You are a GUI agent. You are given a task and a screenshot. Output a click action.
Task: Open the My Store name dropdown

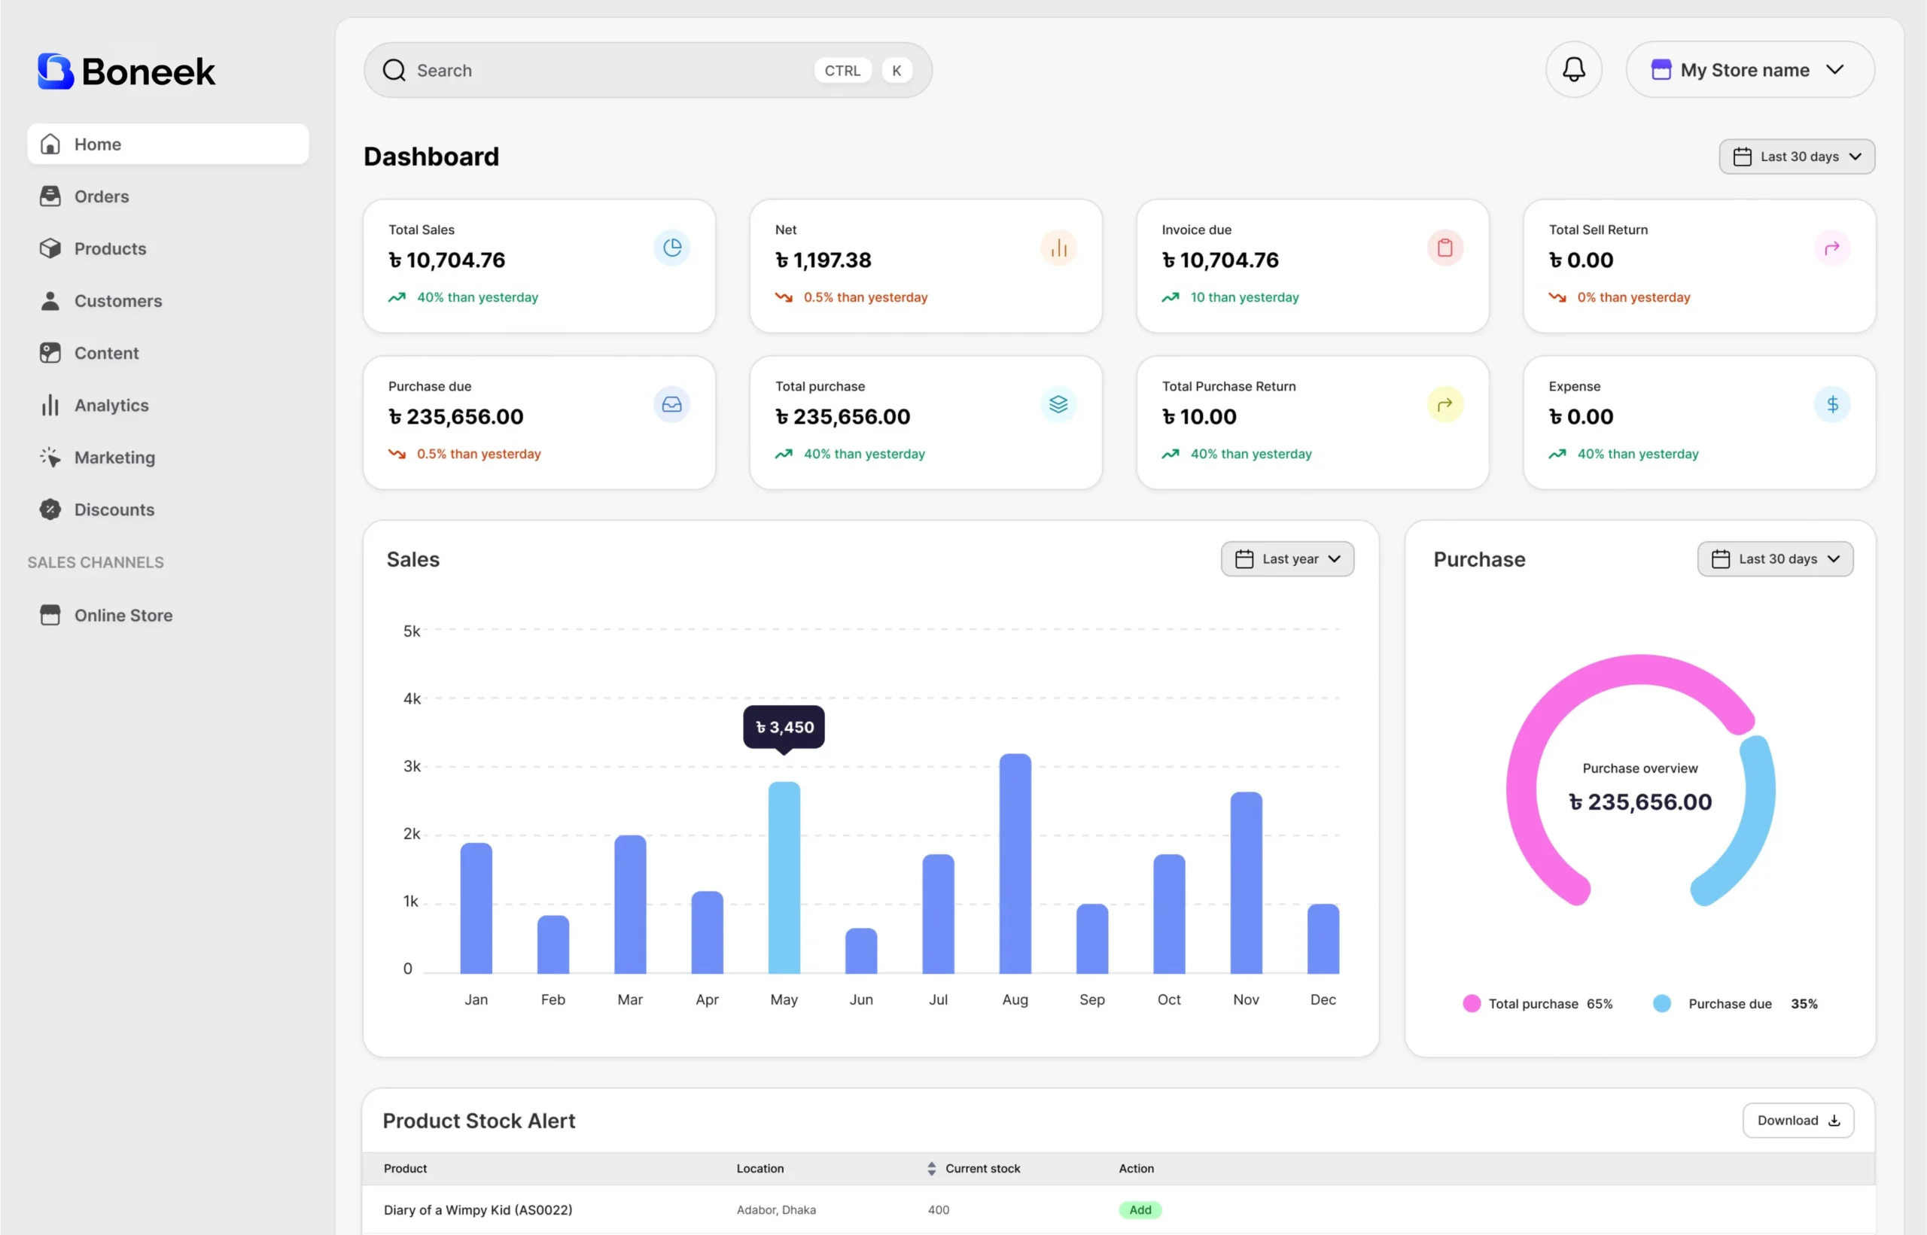click(1750, 70)
